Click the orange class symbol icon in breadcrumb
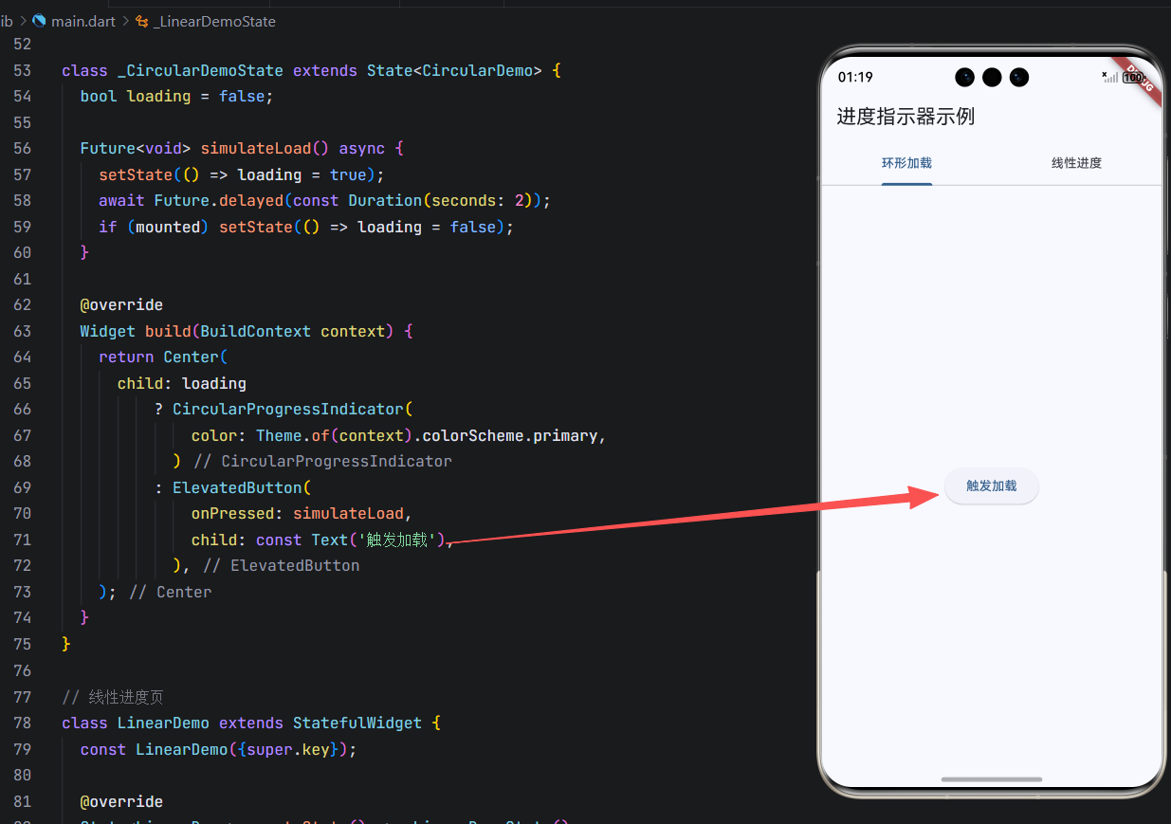This screenshot has height=824, width=1171. (x=142, y=20)
